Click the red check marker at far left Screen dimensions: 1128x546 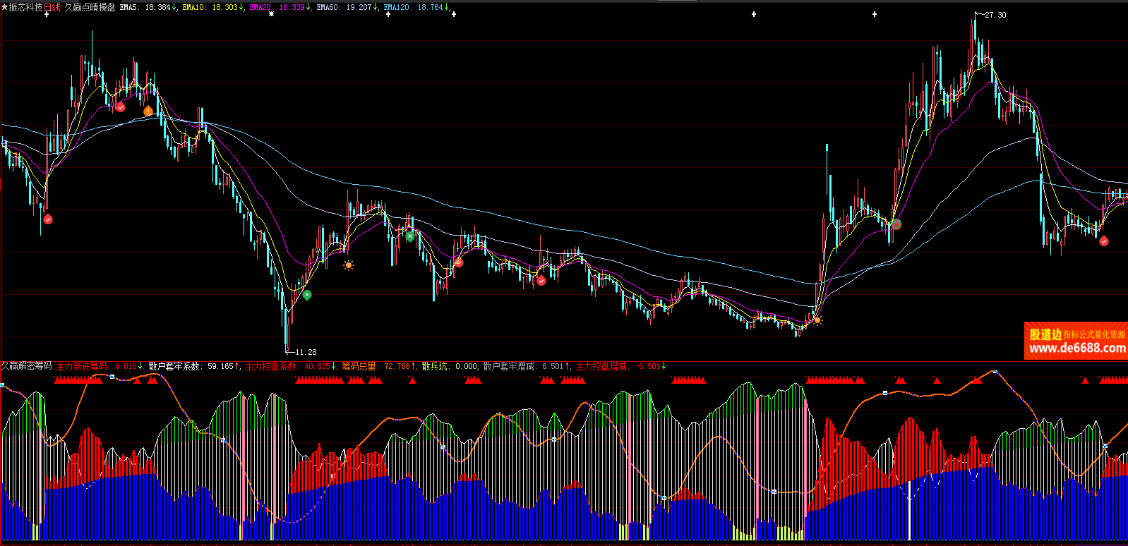[48, 219]
